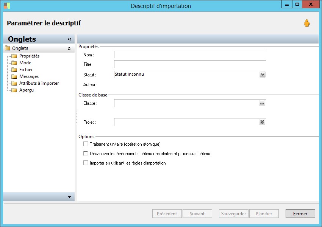The width and height of the screenshot is (322, 227).
Task: Toggle Désactiver les évènements métiers checkbox
Action: tap(86, 154)
